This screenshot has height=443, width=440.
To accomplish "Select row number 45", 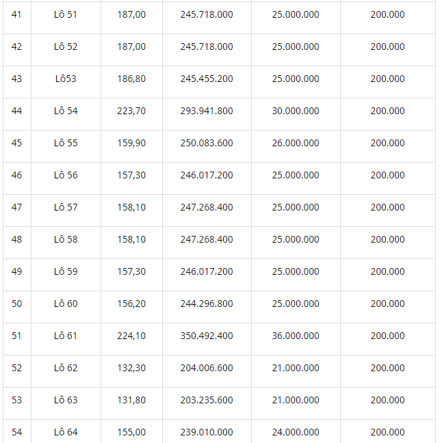I will click(x=17, y=143).
